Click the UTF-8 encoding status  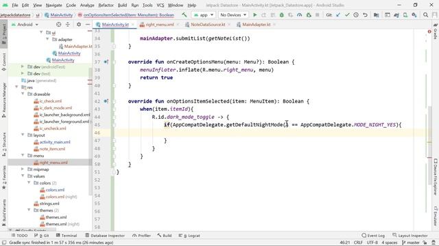[372, 243]
